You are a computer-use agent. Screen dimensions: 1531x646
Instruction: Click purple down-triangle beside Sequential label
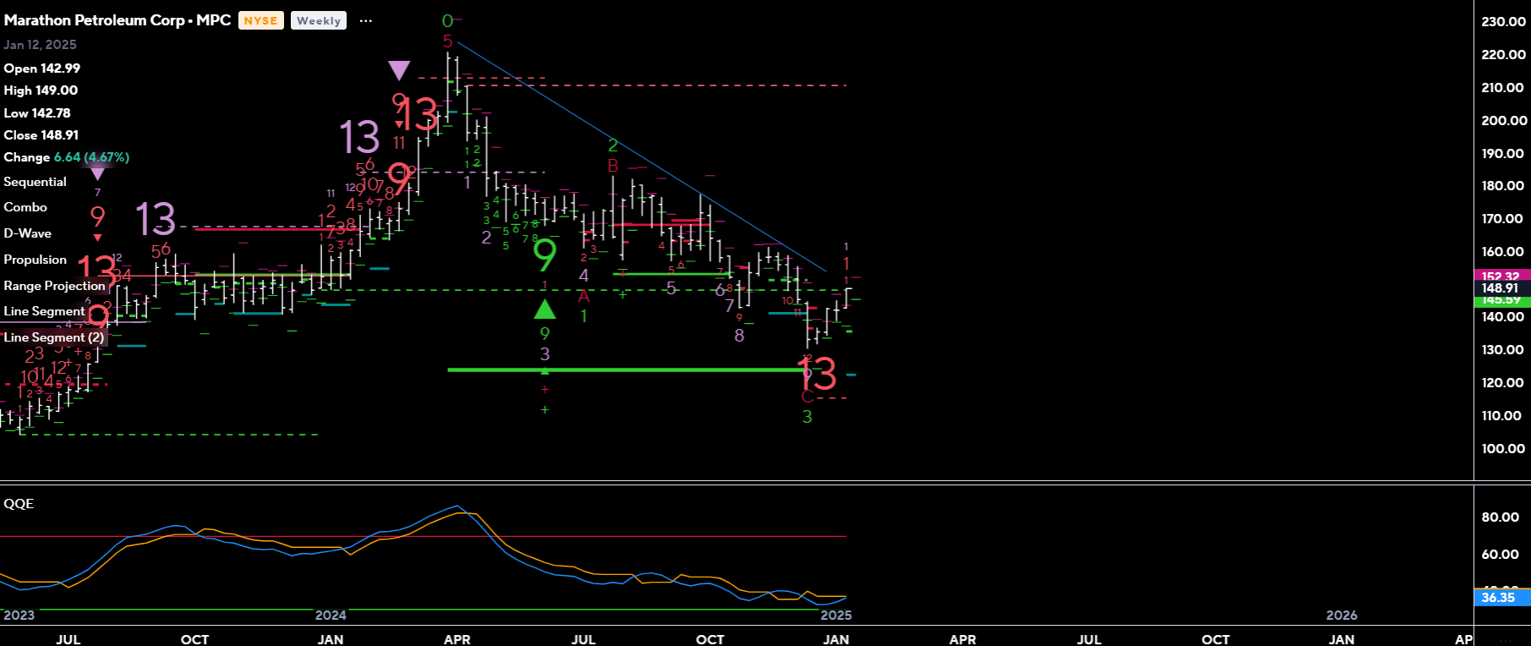97,174
